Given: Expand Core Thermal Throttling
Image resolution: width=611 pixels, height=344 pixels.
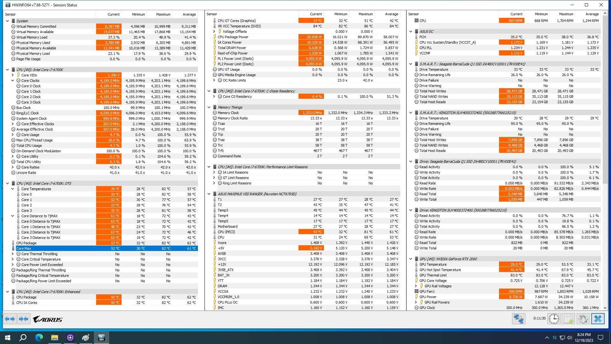Looking at the screenshot, I should 12,254.
